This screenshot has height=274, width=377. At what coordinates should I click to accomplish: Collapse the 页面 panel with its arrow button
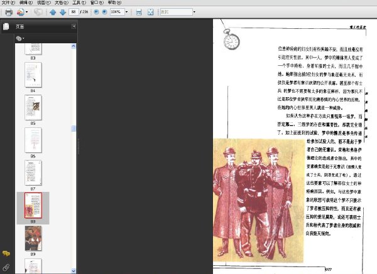(74, 26)
